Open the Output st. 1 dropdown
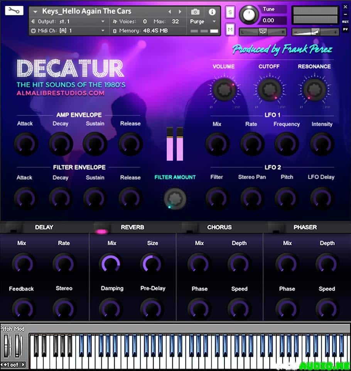Image resolution: width=351 pixels, height=371 pixels. 103,22
